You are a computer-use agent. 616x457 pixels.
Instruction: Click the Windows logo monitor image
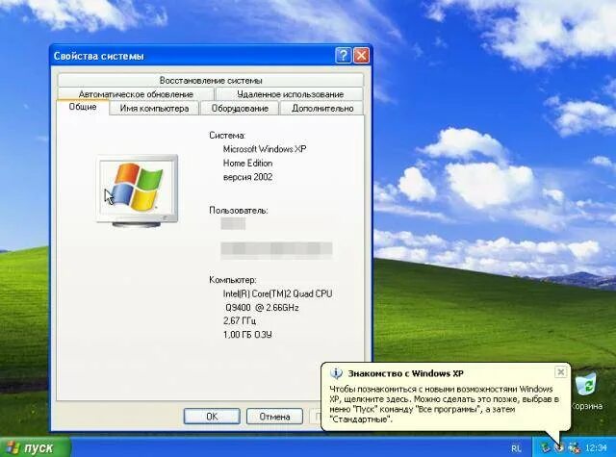point(137,191)
